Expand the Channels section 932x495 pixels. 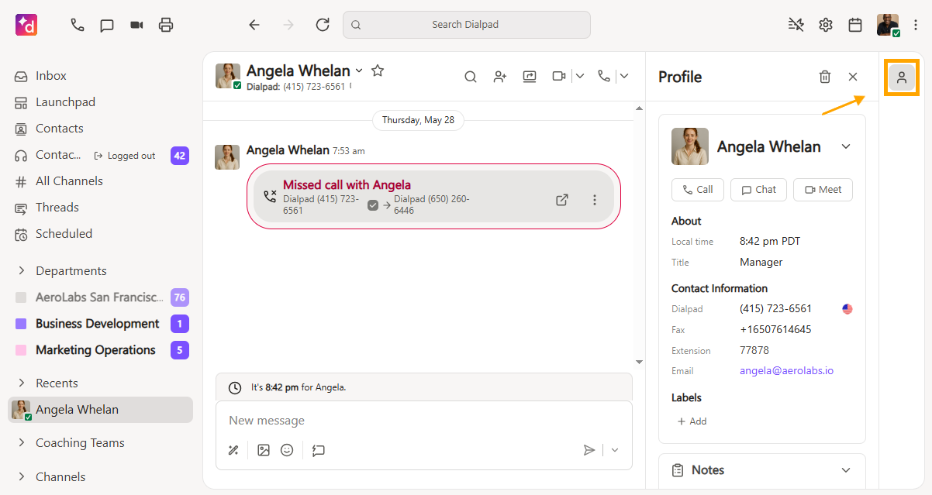21,477
